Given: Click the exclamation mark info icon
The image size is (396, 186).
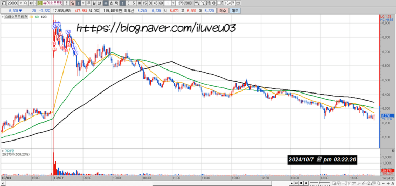Looking at the screenshot, I should (67, 3).
